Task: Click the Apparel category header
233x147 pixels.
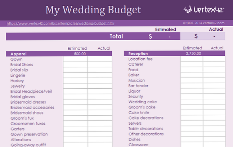Action: (x=18, y=54)
